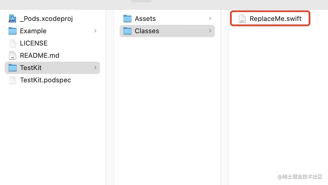Select the _Pods.xcodeproj file name
This screenshot has width=328, height=185.
[46, 19]
